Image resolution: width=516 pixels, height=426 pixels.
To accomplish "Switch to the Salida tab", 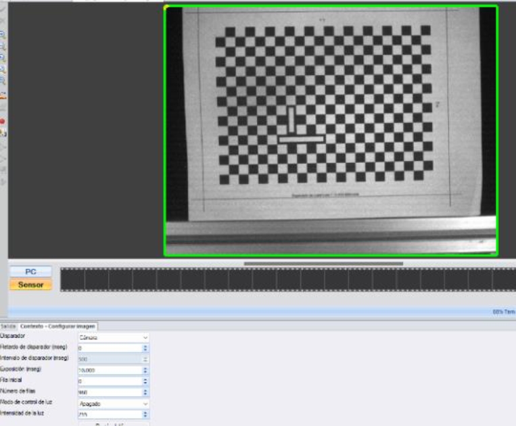I will point(8,326).
